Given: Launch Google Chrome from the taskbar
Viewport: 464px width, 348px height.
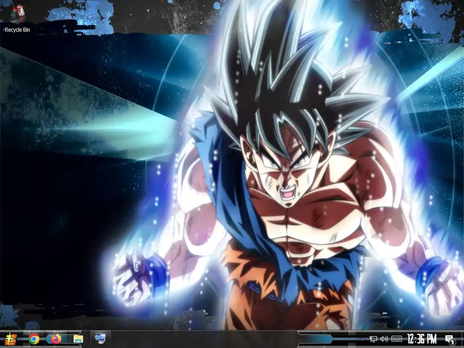Looking at the screenshot, I should 34,339.
